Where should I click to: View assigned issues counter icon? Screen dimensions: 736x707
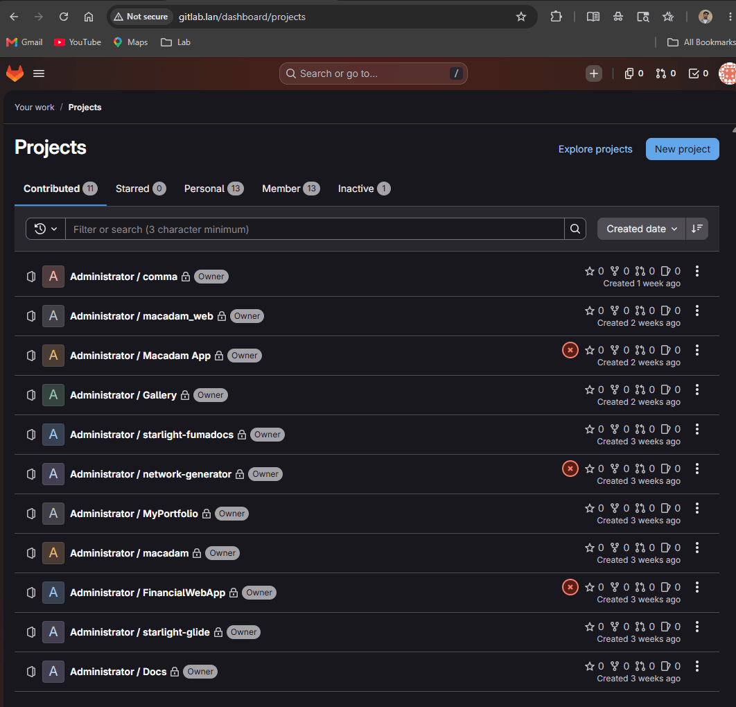coord(633,73)
